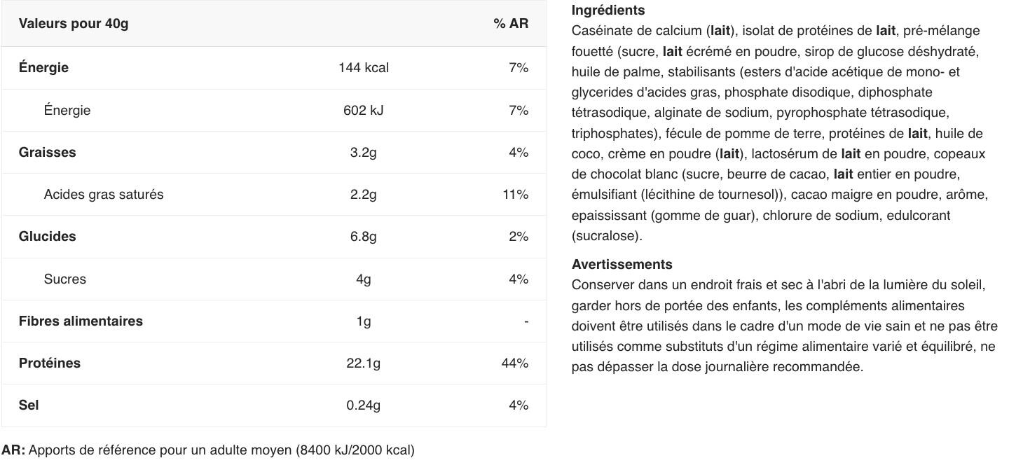Select the 'Fibres alimentaires' row label
1009x465 pixels.
coord(81,321)
